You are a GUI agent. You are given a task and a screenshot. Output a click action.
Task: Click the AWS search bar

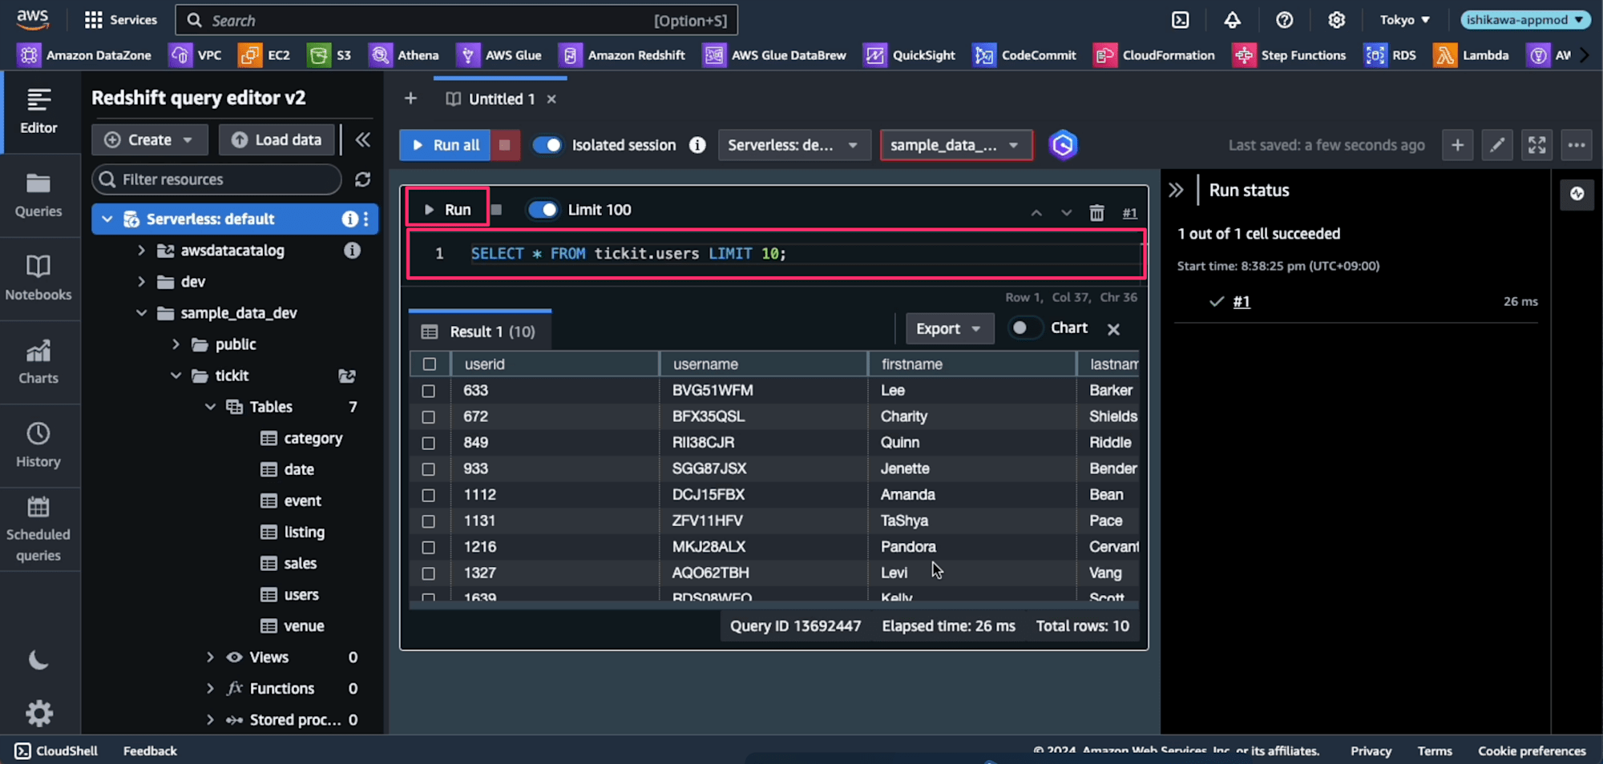pos(456,20)
